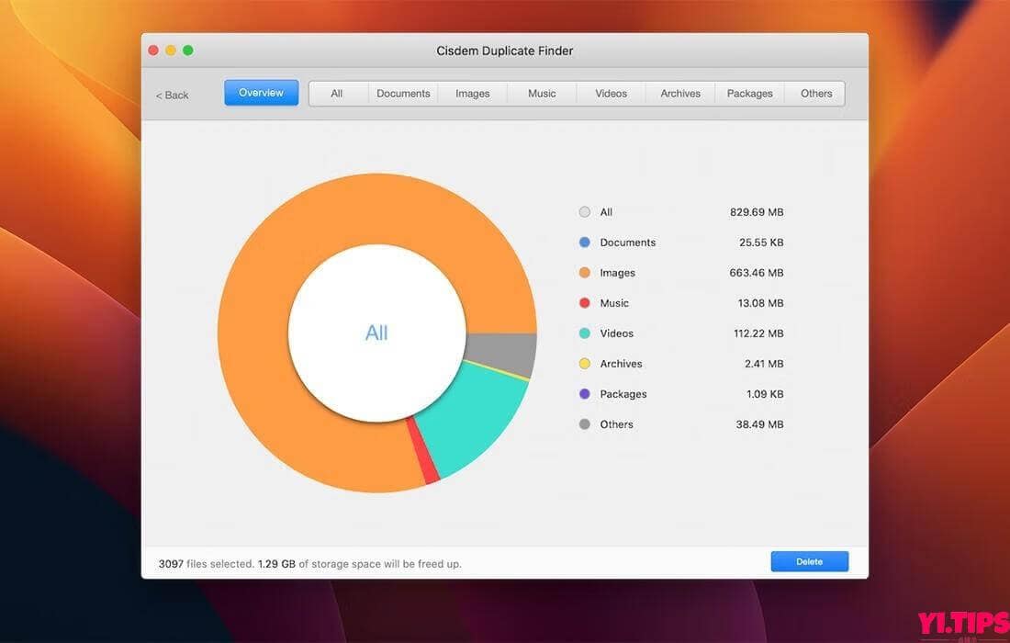Switch to the Packages tab
Screen dimensions: 1010x643
[x=749, y=93]
